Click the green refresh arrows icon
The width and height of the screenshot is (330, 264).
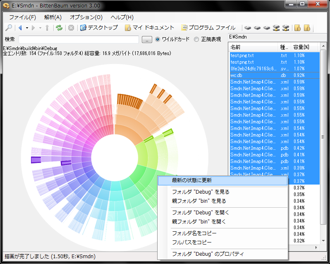[59, 28]
